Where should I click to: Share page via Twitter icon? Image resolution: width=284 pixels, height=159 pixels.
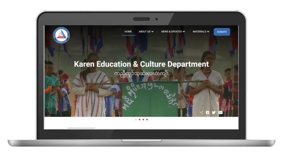(x=214, y=112)
